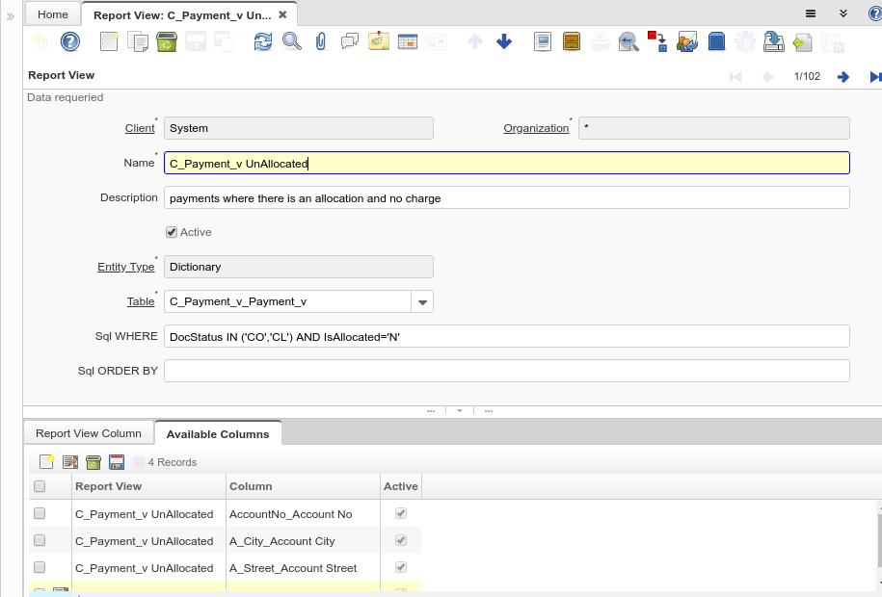Check the AccountNo_Account No row checkbox
Screen dimensions: 882x597
pos(40,513)
